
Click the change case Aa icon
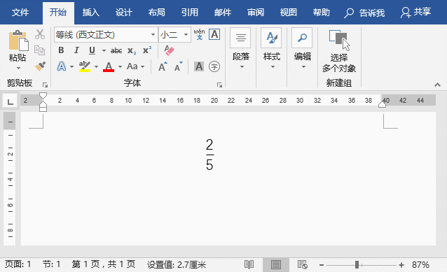pyautogui.click(x=132, y=66)
